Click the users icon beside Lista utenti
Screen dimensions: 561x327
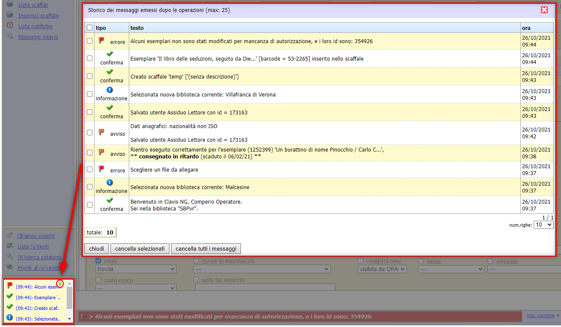10,246
